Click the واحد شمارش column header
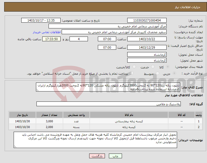This screenshot has width=207, height=163. point(76,115)
